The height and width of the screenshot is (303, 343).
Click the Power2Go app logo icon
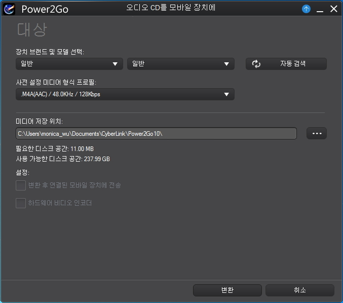click(9, 9)
